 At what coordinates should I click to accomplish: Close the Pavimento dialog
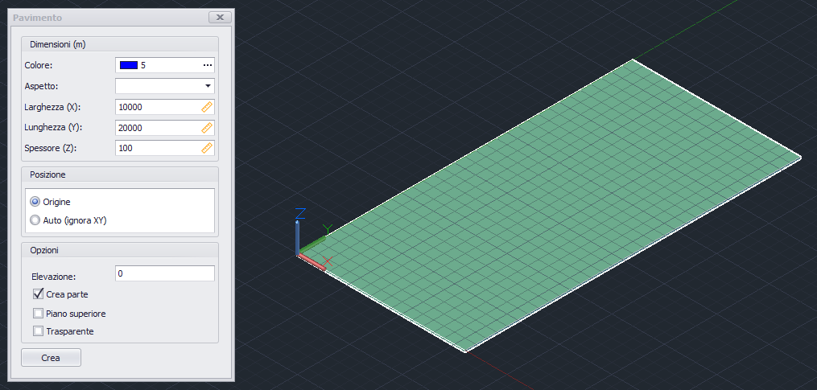(x=219, y=17)
